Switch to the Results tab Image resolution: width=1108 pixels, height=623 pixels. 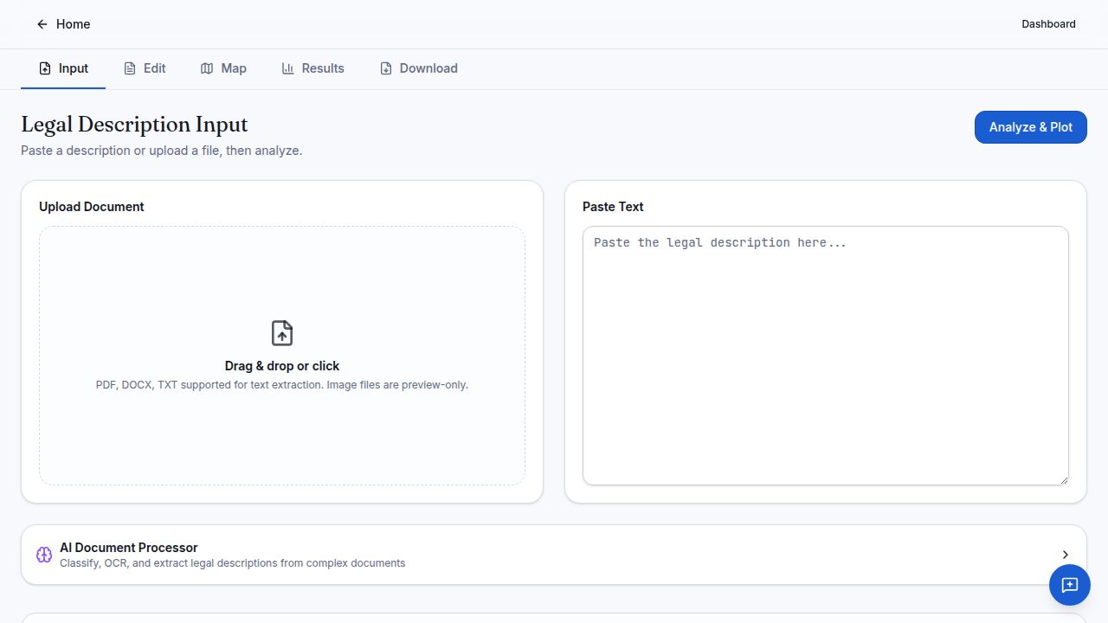tap(312, 68)
